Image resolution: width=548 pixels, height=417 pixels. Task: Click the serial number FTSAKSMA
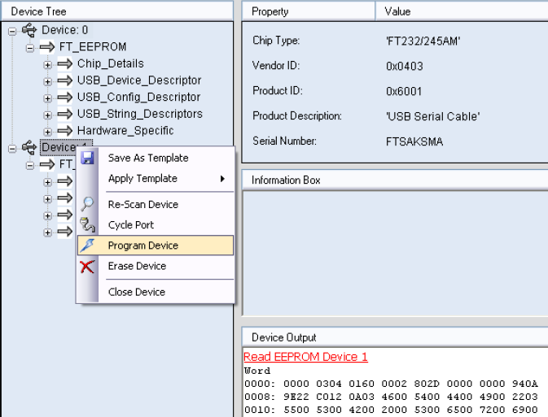(x=414, y=141)
